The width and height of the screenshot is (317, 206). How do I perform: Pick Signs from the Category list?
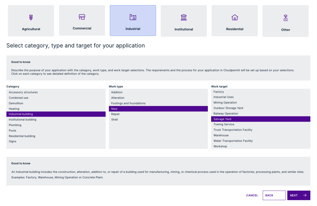(12, 141)
